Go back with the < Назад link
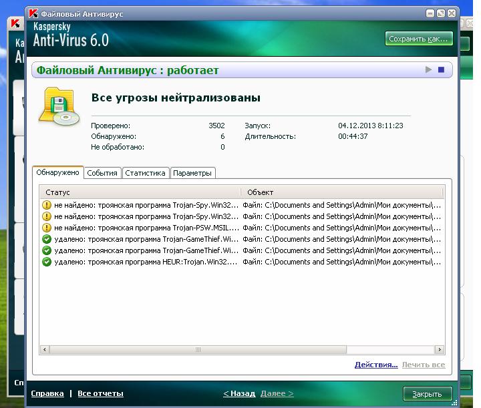The height and width of the screenshot is (408, 481). [239, 393]
